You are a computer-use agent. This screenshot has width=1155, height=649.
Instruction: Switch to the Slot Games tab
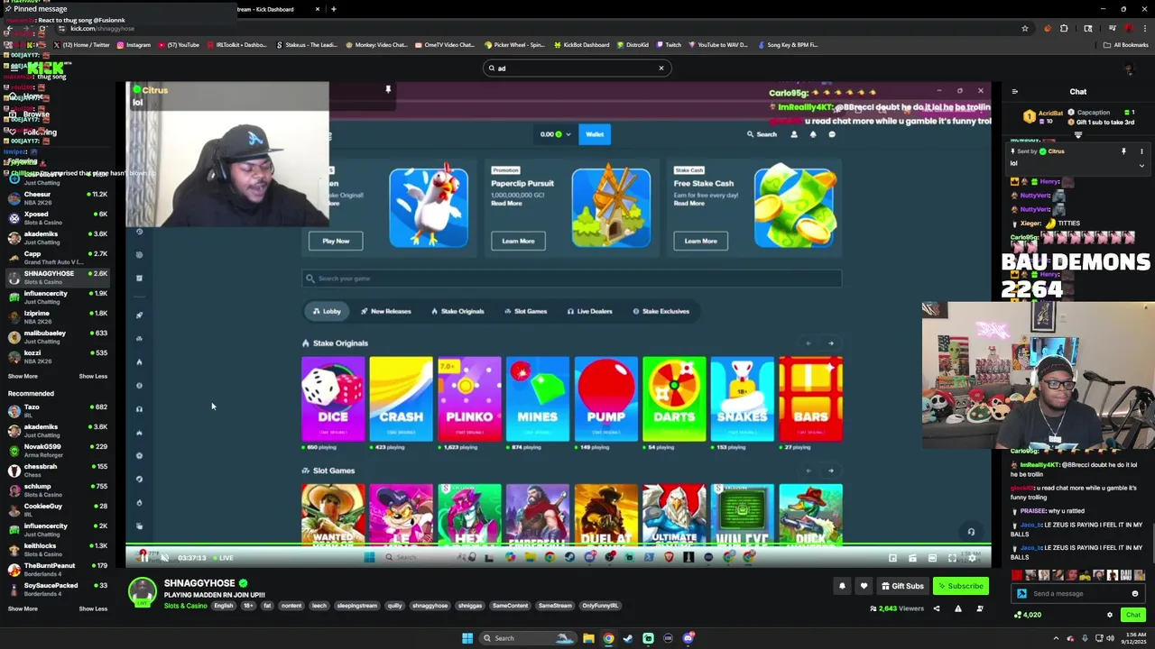(526, 311)
